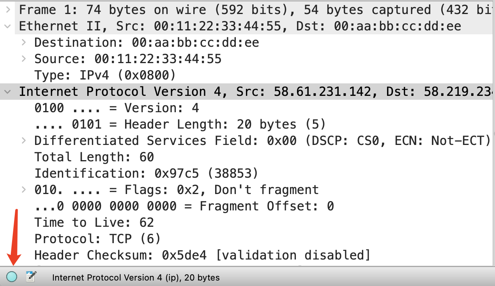The image size is (495, 286).
Task: Select the Version: 4 field row
Action: 117,108
